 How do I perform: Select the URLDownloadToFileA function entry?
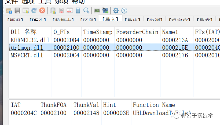click(162, 113)
